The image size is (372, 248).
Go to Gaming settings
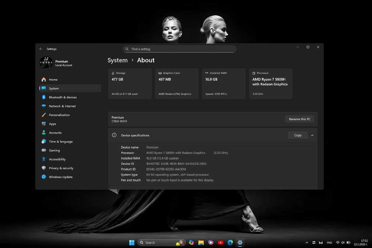(54, 151)
